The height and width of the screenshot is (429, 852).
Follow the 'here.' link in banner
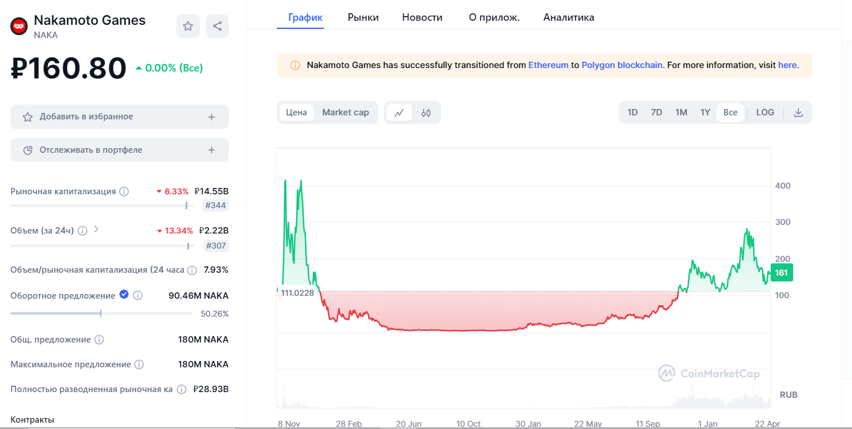(789, 65)
